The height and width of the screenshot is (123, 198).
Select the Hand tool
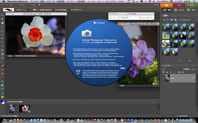(2, 23)
